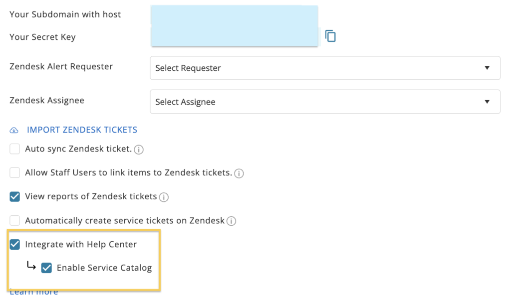Click IMPORT ZENDESK TICKETS link
Viewport: 511px width, 305px height.
pos(82,130)
